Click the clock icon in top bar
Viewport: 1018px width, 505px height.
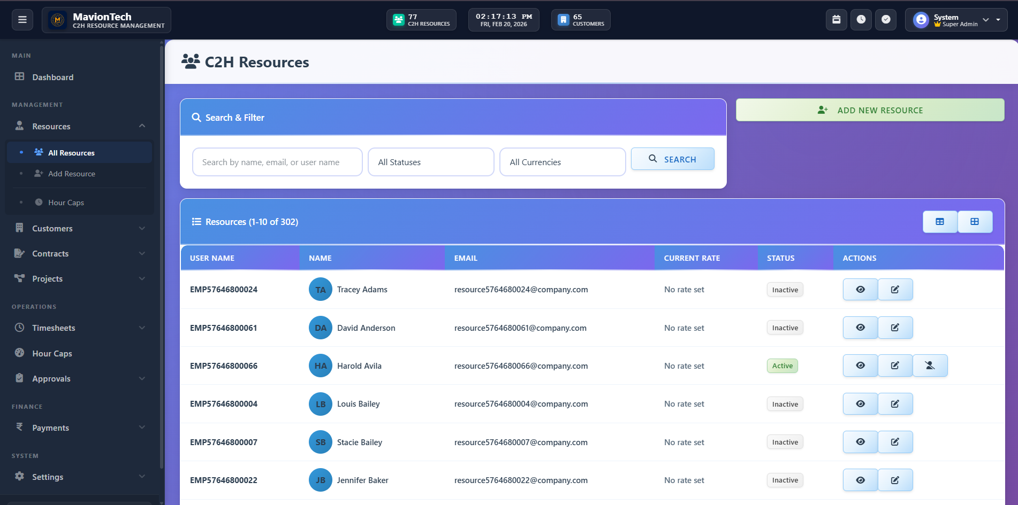[861, 20]
